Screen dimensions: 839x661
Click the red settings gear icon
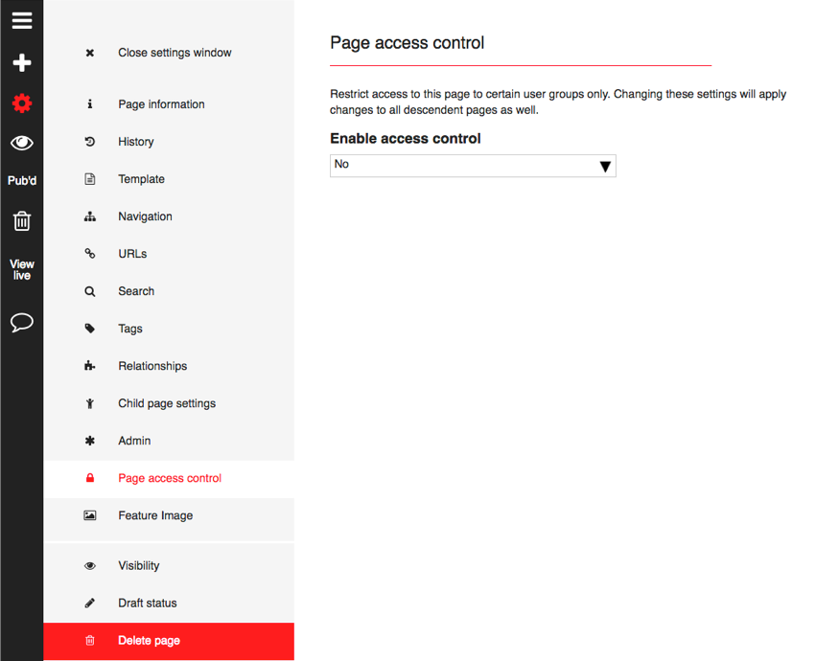coord(22,103)
